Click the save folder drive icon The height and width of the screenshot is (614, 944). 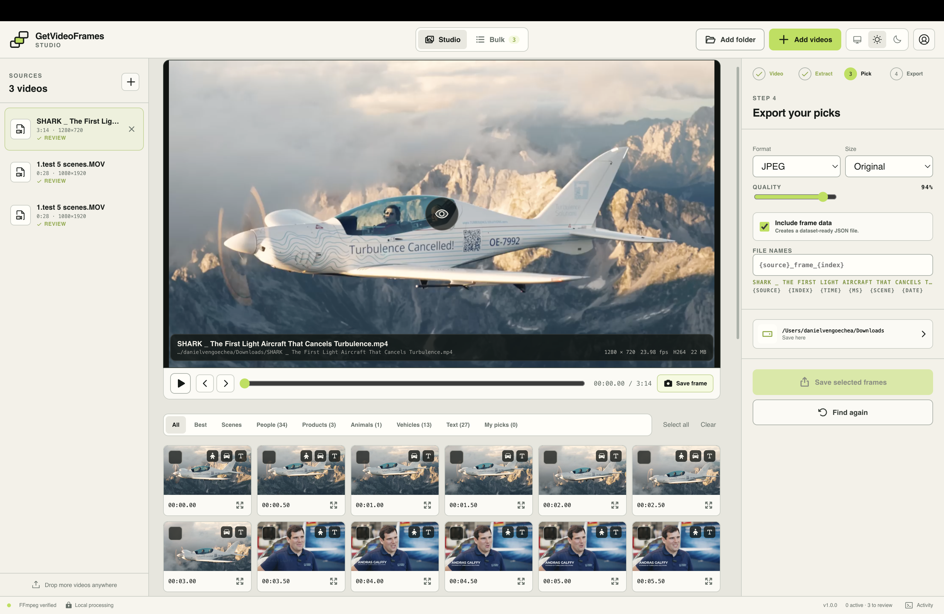coord(767,334)
